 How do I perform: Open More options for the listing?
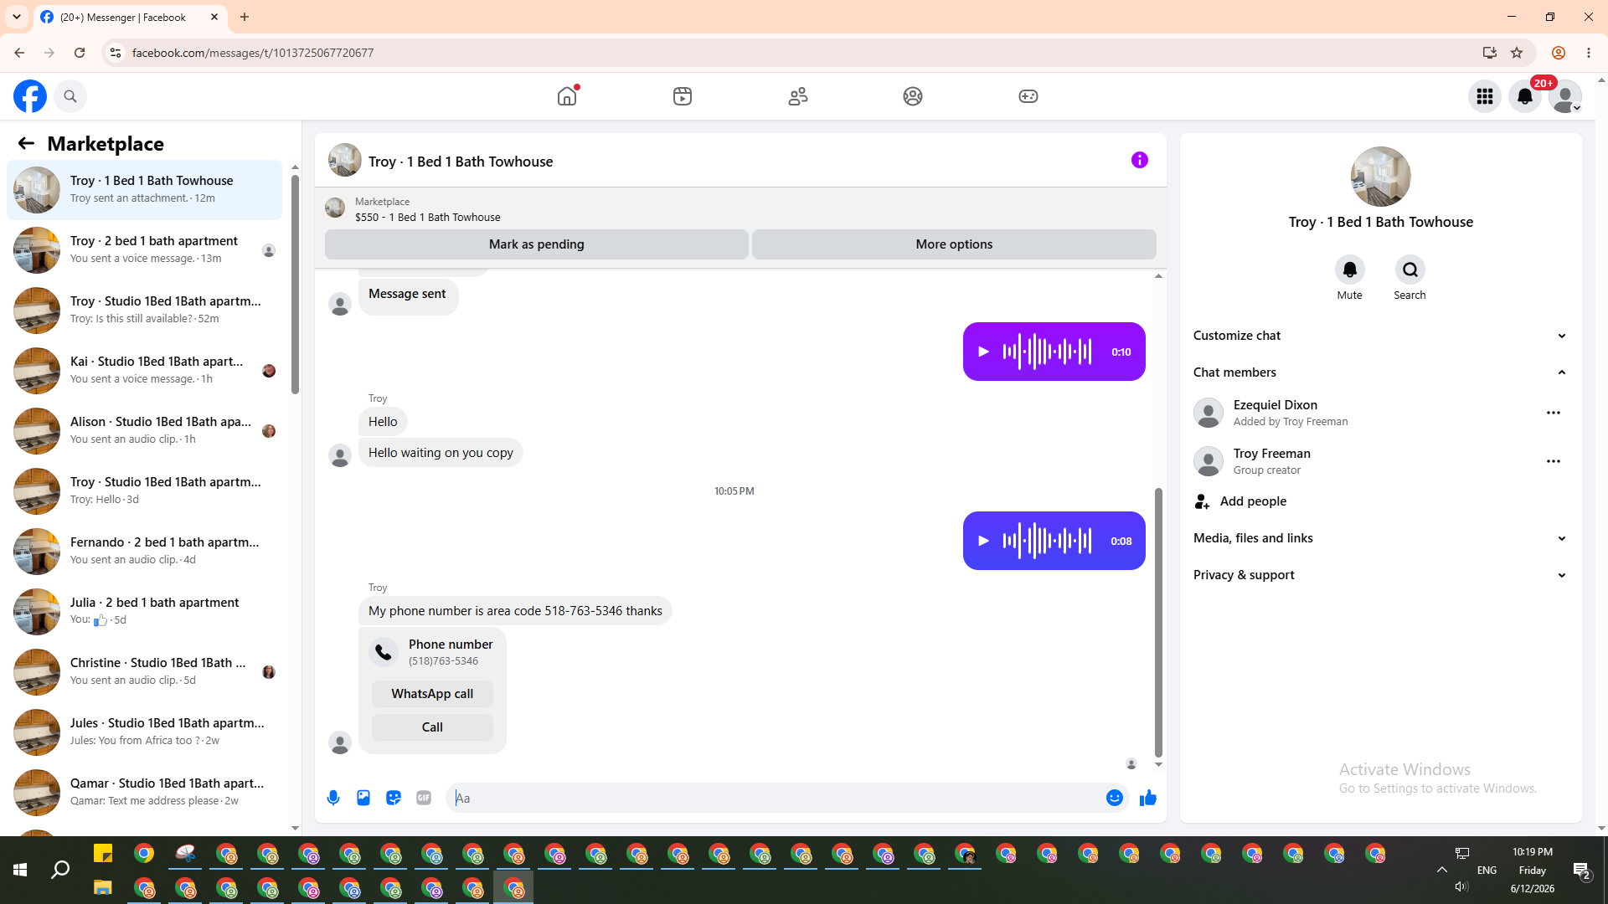tap(954, 244)
